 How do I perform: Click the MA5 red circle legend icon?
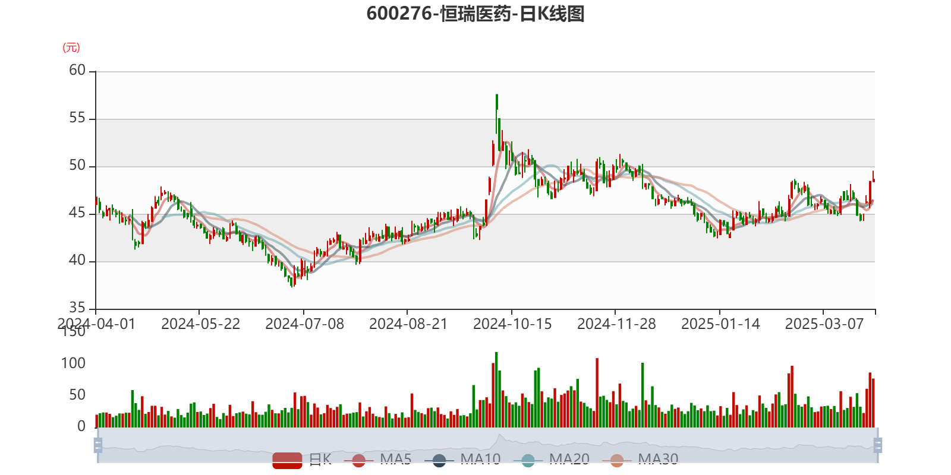point(358,460)
